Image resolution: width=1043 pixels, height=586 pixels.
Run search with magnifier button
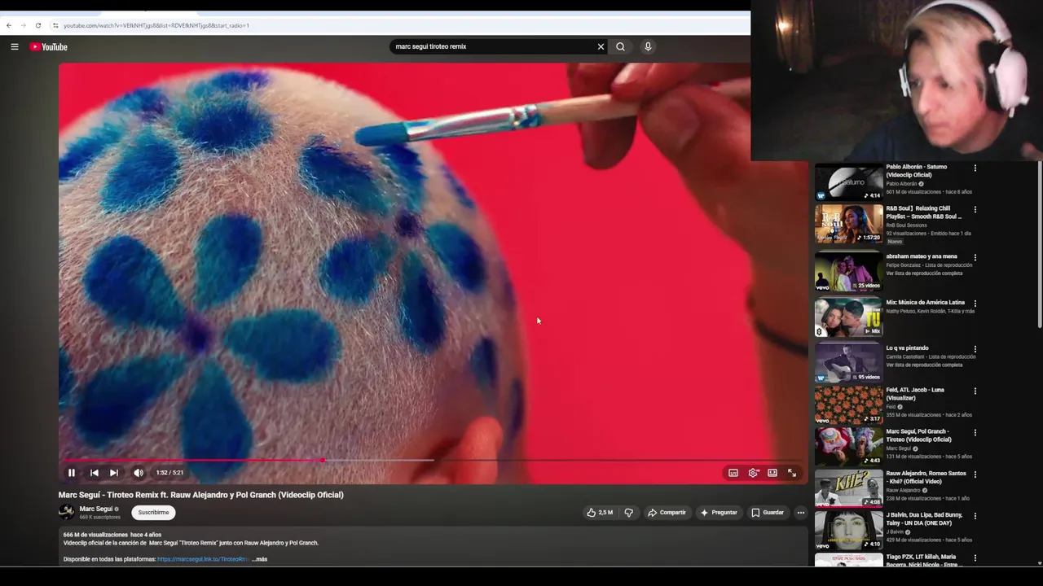pyautogui.click(x=621, y=46)
